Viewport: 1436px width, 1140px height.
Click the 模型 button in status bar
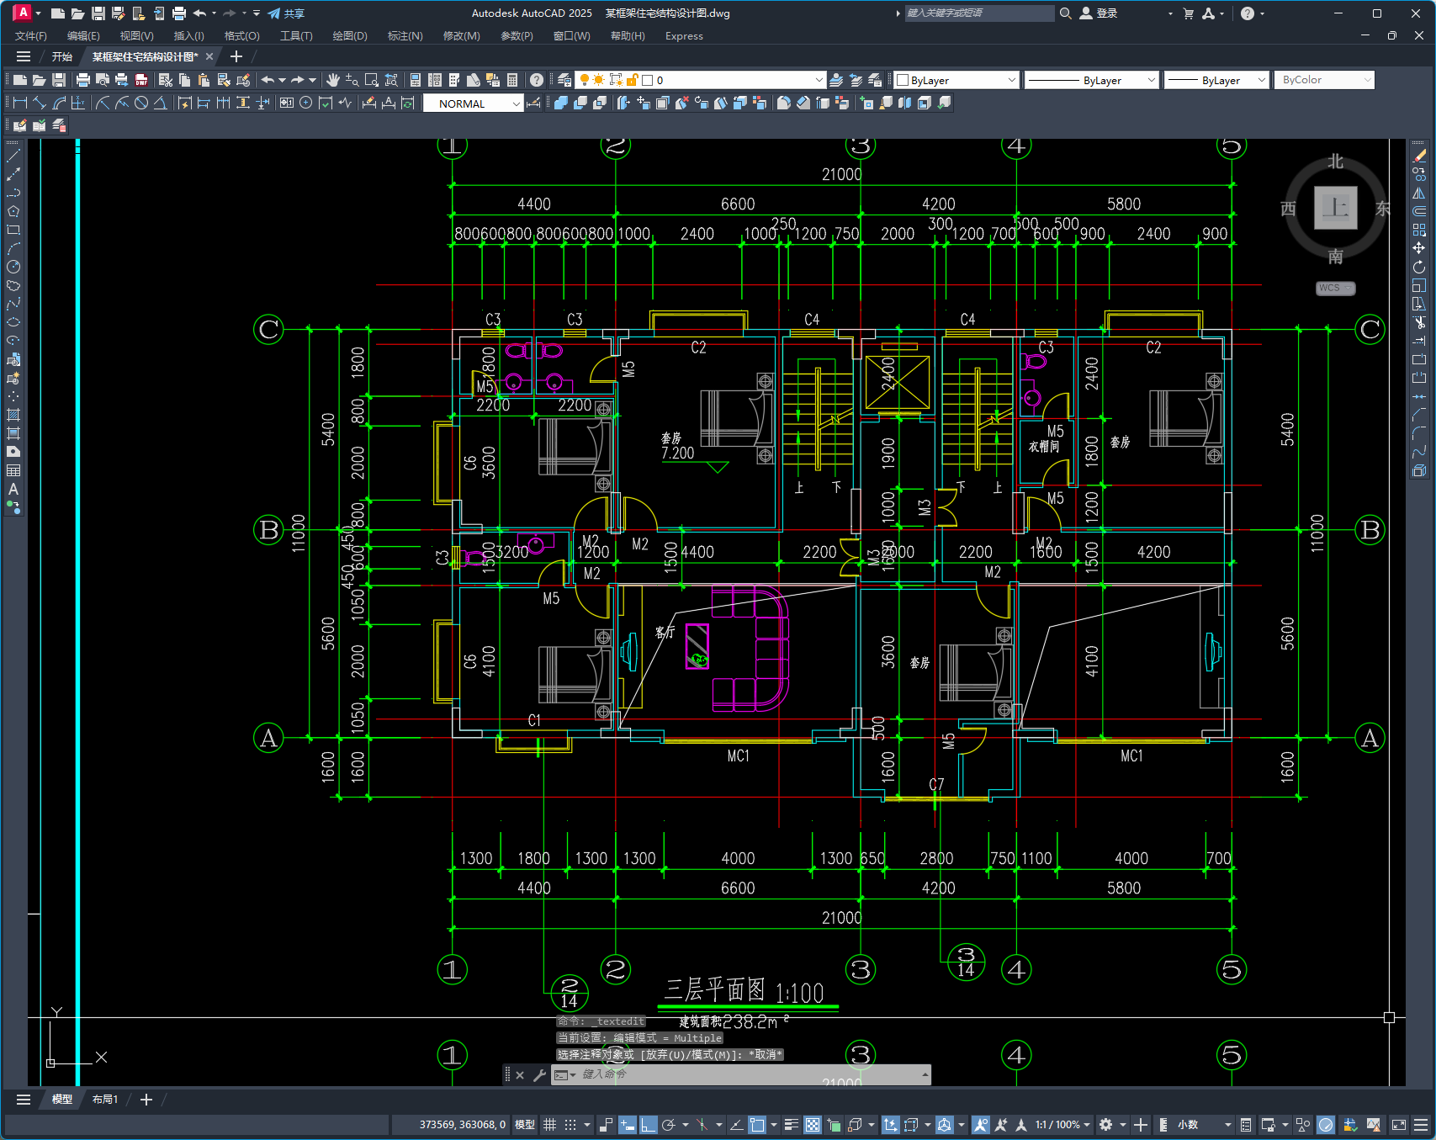pyautogui.click(x=525, y=1125)
